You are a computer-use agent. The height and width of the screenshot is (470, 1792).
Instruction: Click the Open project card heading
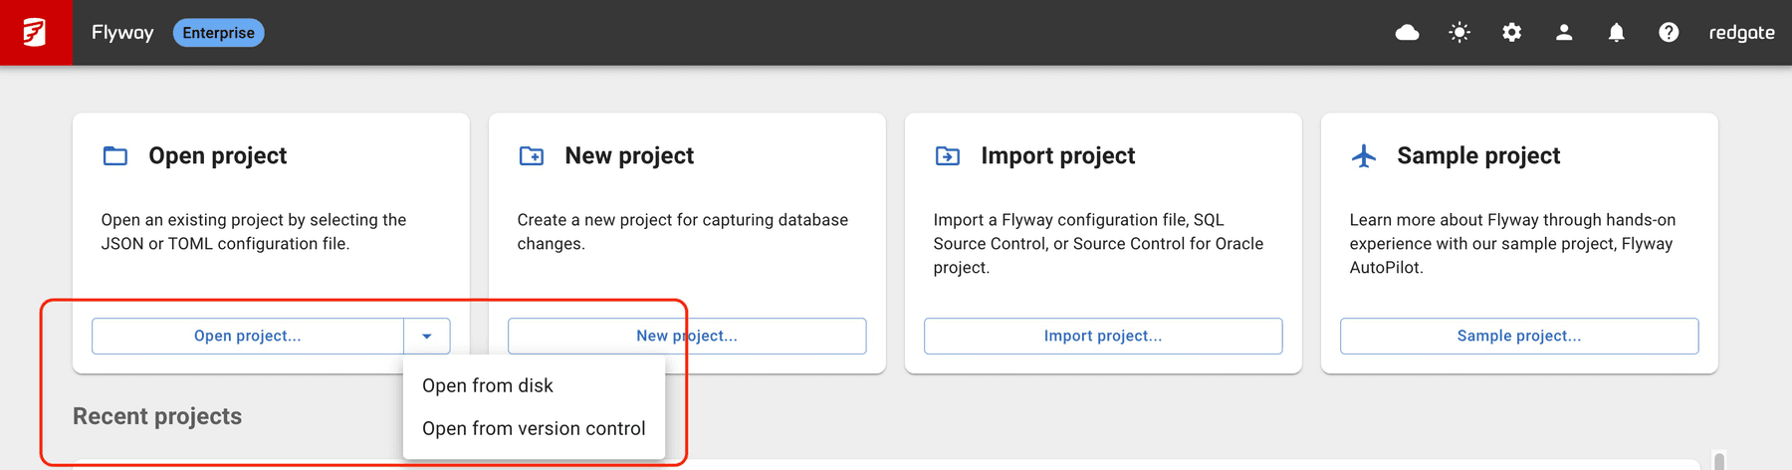pyautogui.click(x=217, y=155)
